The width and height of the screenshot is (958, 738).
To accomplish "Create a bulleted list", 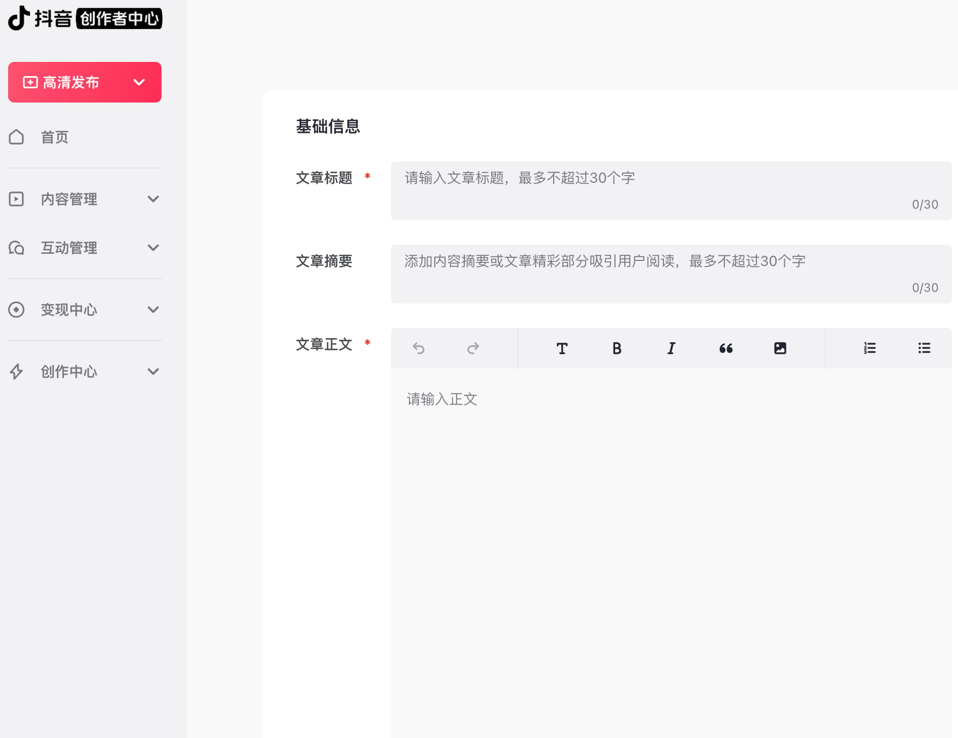I will [x=924, y=348].
